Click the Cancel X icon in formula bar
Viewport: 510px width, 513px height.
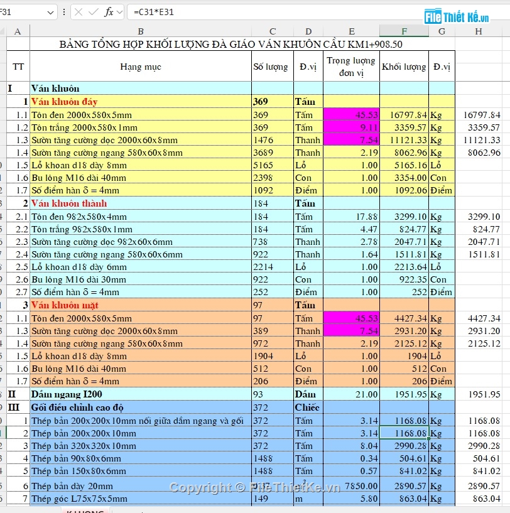[x=78, y=12]
